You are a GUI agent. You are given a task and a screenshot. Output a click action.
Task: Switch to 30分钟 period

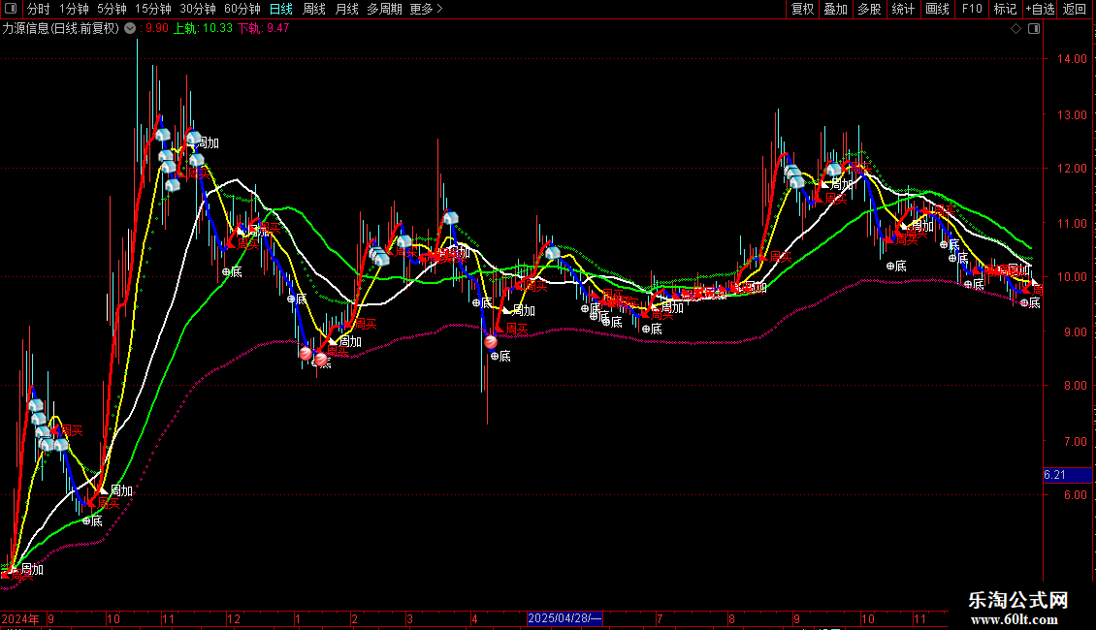[198, 9]
